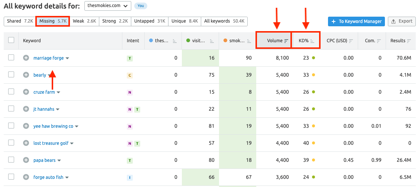Screen dimensions: 418x187
Task: Check the lost treasure golf checkbox
Action: tap(11, 143)
